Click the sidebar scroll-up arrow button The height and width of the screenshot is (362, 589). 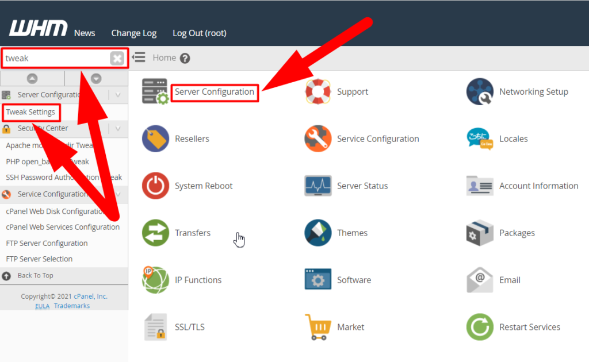[32, 78]
